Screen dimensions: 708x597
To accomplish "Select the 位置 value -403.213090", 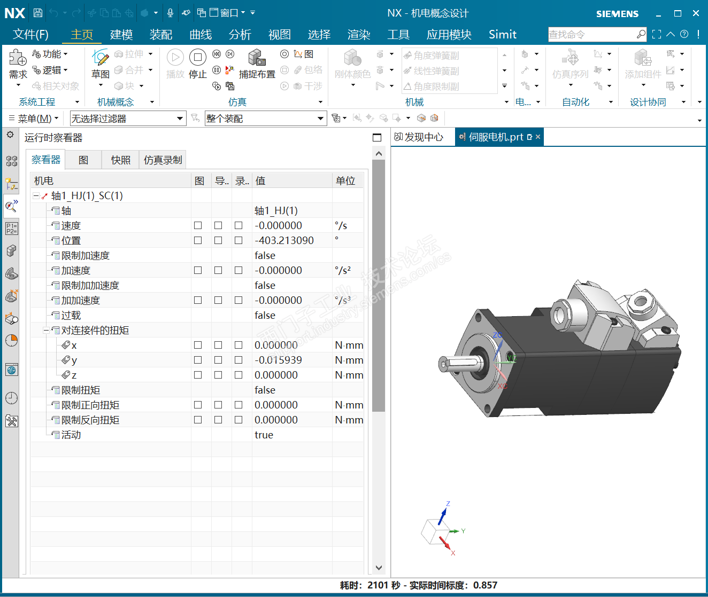I will coord(284,240).
